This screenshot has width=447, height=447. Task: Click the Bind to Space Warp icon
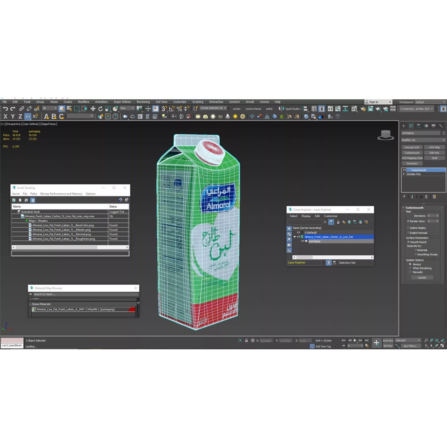tap(37, 108)
